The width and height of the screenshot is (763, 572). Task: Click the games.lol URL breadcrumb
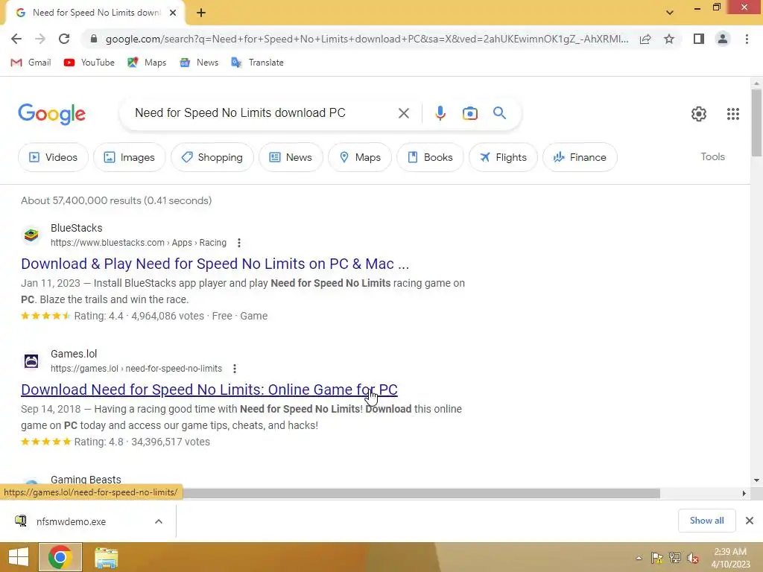click(x=136, y=369)
